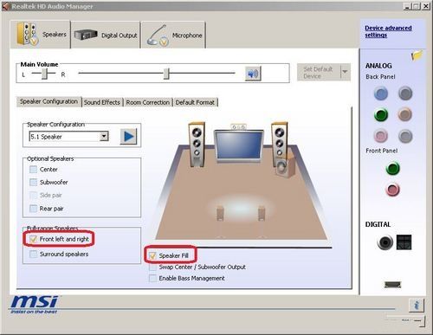Open the information icon at bottom right
This screenshot has height=335, width=433.
[x=417, y=306]
